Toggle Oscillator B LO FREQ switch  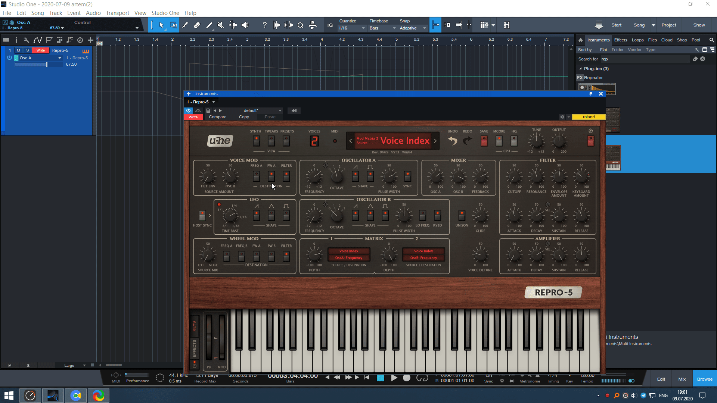coord(422,215)
